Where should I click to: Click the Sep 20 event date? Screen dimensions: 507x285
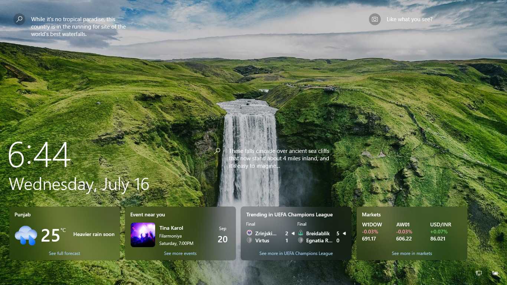click(x=223, y=235)
